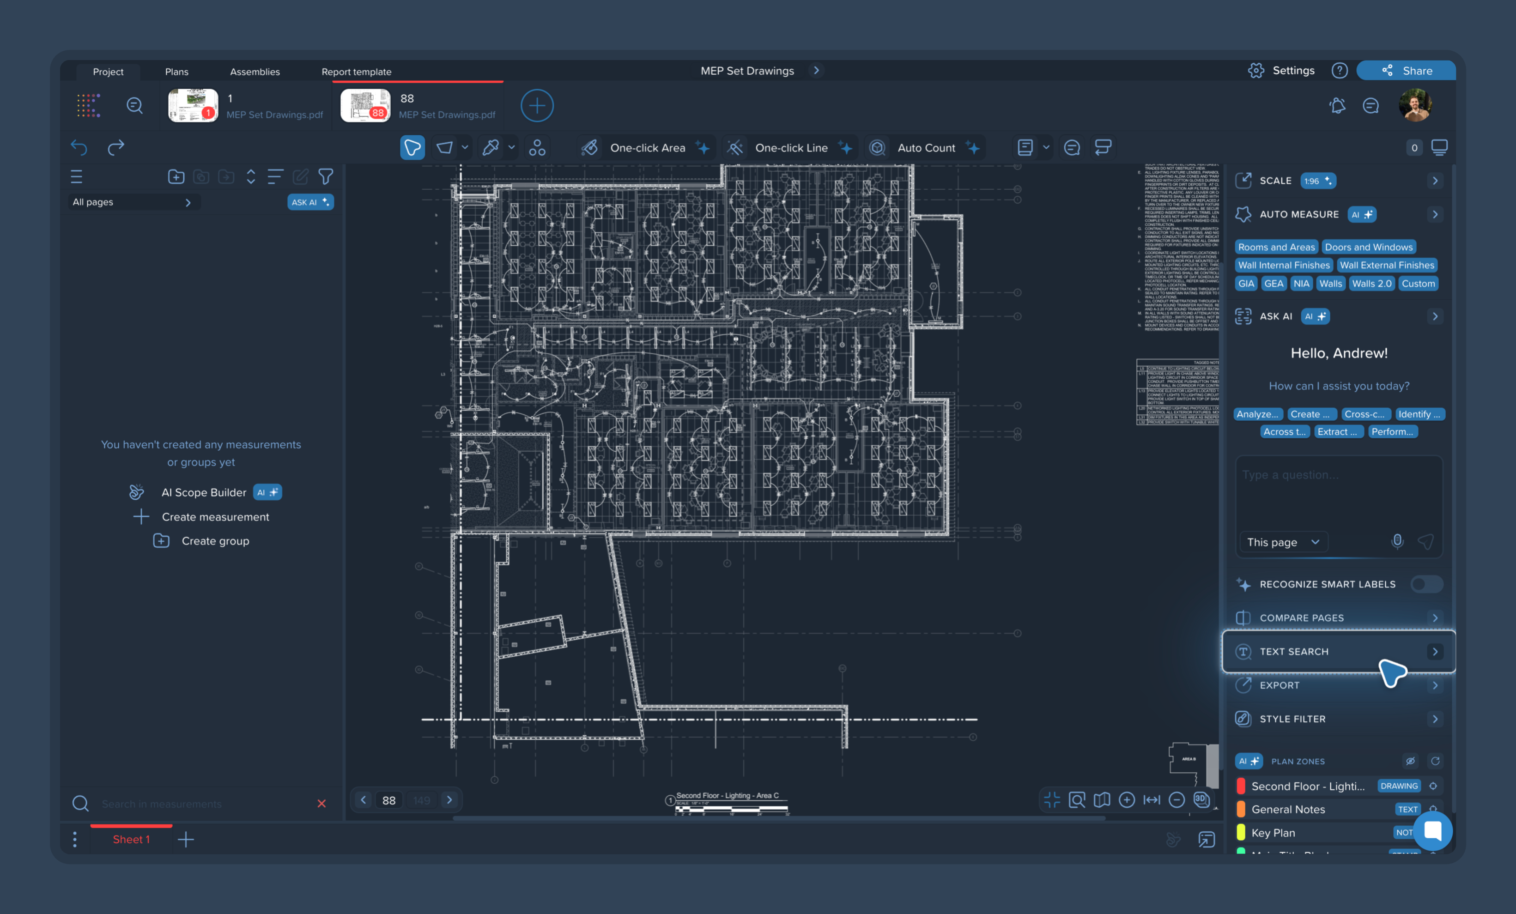
Task: Click the 3D view icon in bottom toolbar
Action: 1201,799
